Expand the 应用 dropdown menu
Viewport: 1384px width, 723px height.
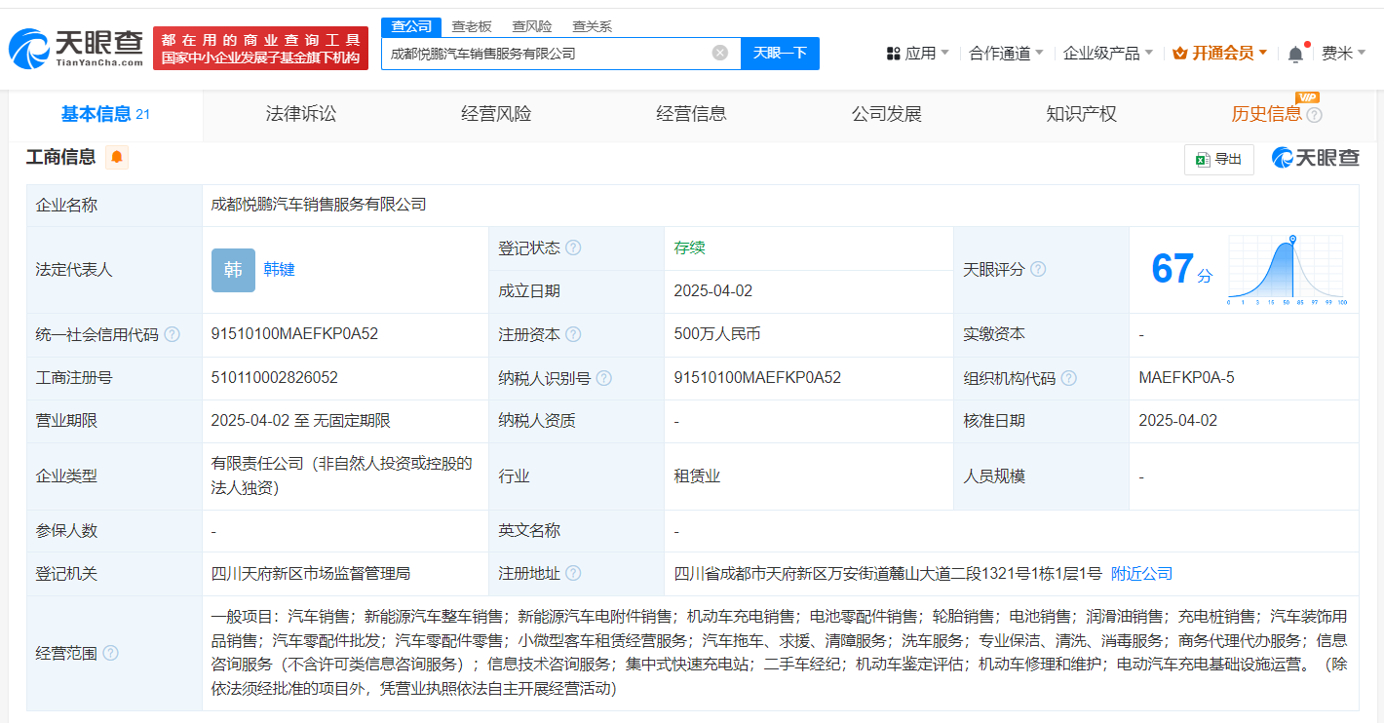pyautogui.click(x=918, y=53)
